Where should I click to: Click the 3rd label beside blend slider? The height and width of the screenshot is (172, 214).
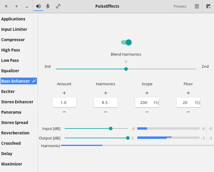tap(47, 67)
